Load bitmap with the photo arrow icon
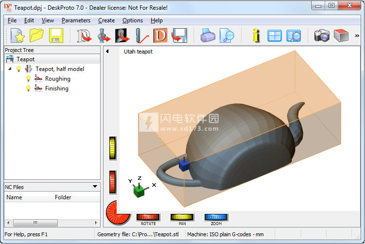Screen dimensions: 365x244 (x=122, y=35)
